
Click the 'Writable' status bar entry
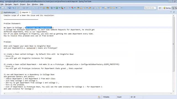(x=106, y=97)
